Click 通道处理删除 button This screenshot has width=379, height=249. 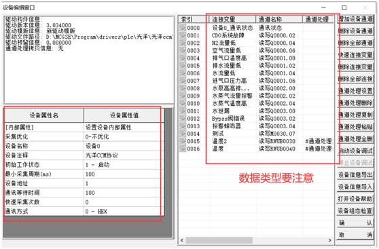point(355,103)
